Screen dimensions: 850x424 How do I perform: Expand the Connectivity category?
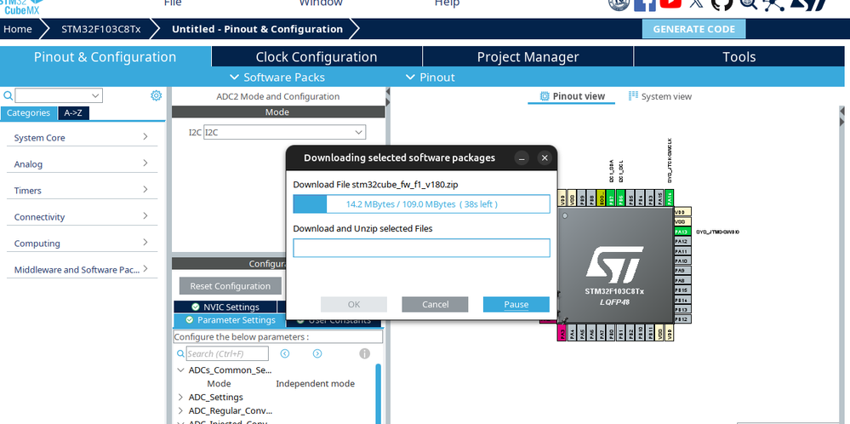coord(82,217)
